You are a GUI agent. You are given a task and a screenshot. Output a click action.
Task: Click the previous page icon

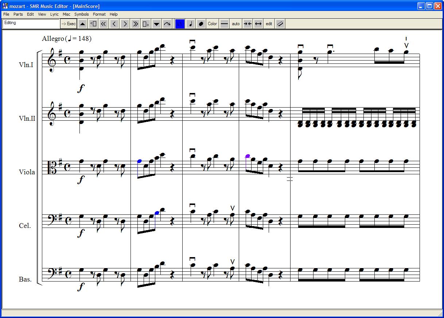(x=93, y=24)
